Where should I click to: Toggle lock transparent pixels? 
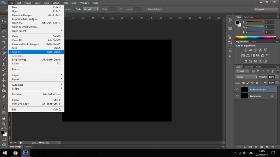tap(244, 83)
